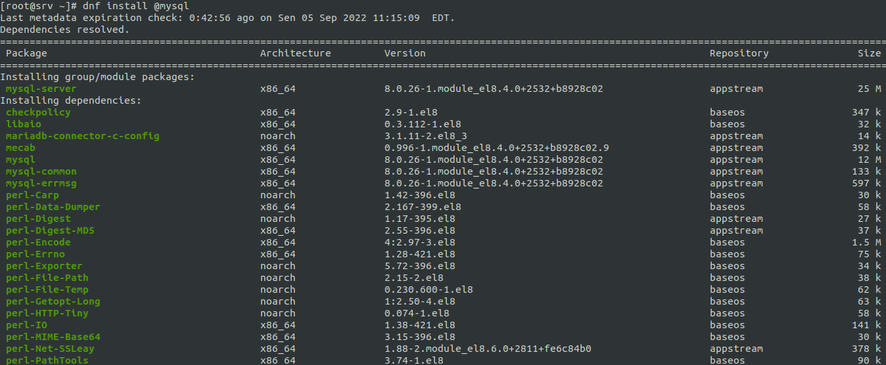The image size is (886, 365).
Task: Click the Repository column header
Action: click(x=739, y=53)
